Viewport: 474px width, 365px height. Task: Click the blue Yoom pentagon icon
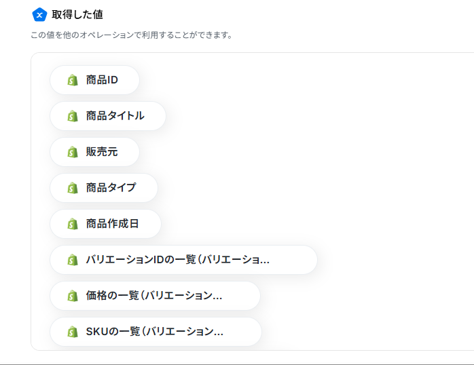(x=39, y=14)
